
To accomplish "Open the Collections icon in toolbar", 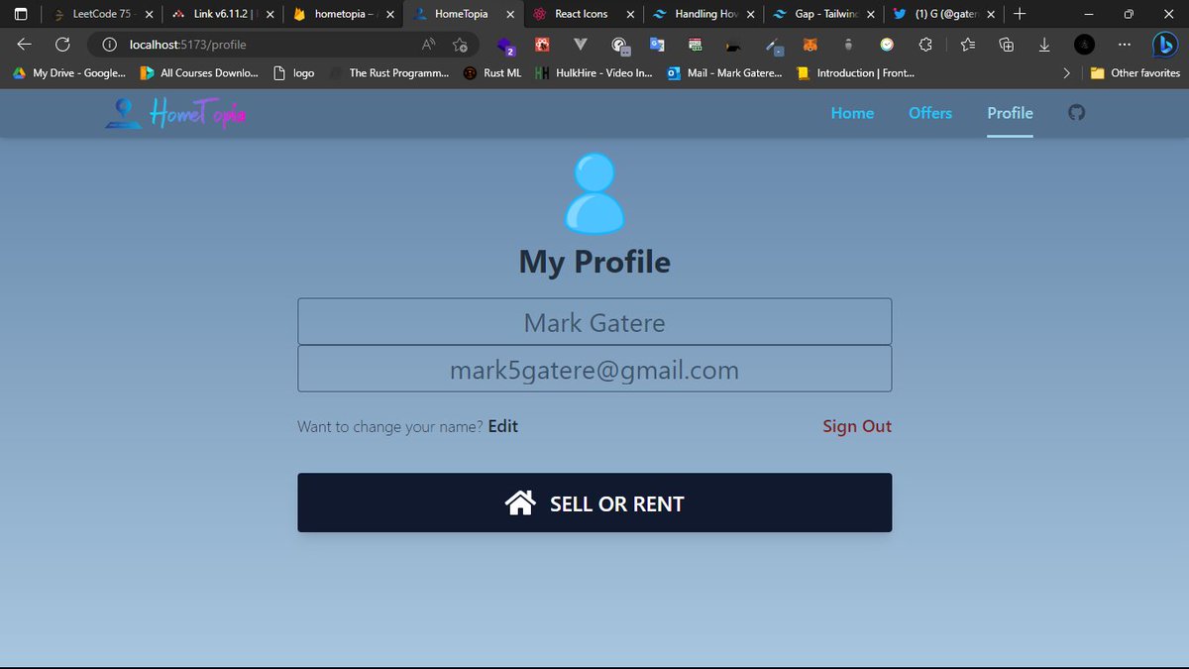I will click(x=1006, y=45).
